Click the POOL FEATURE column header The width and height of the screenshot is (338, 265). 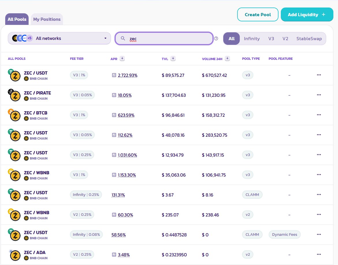coord(281,59)
